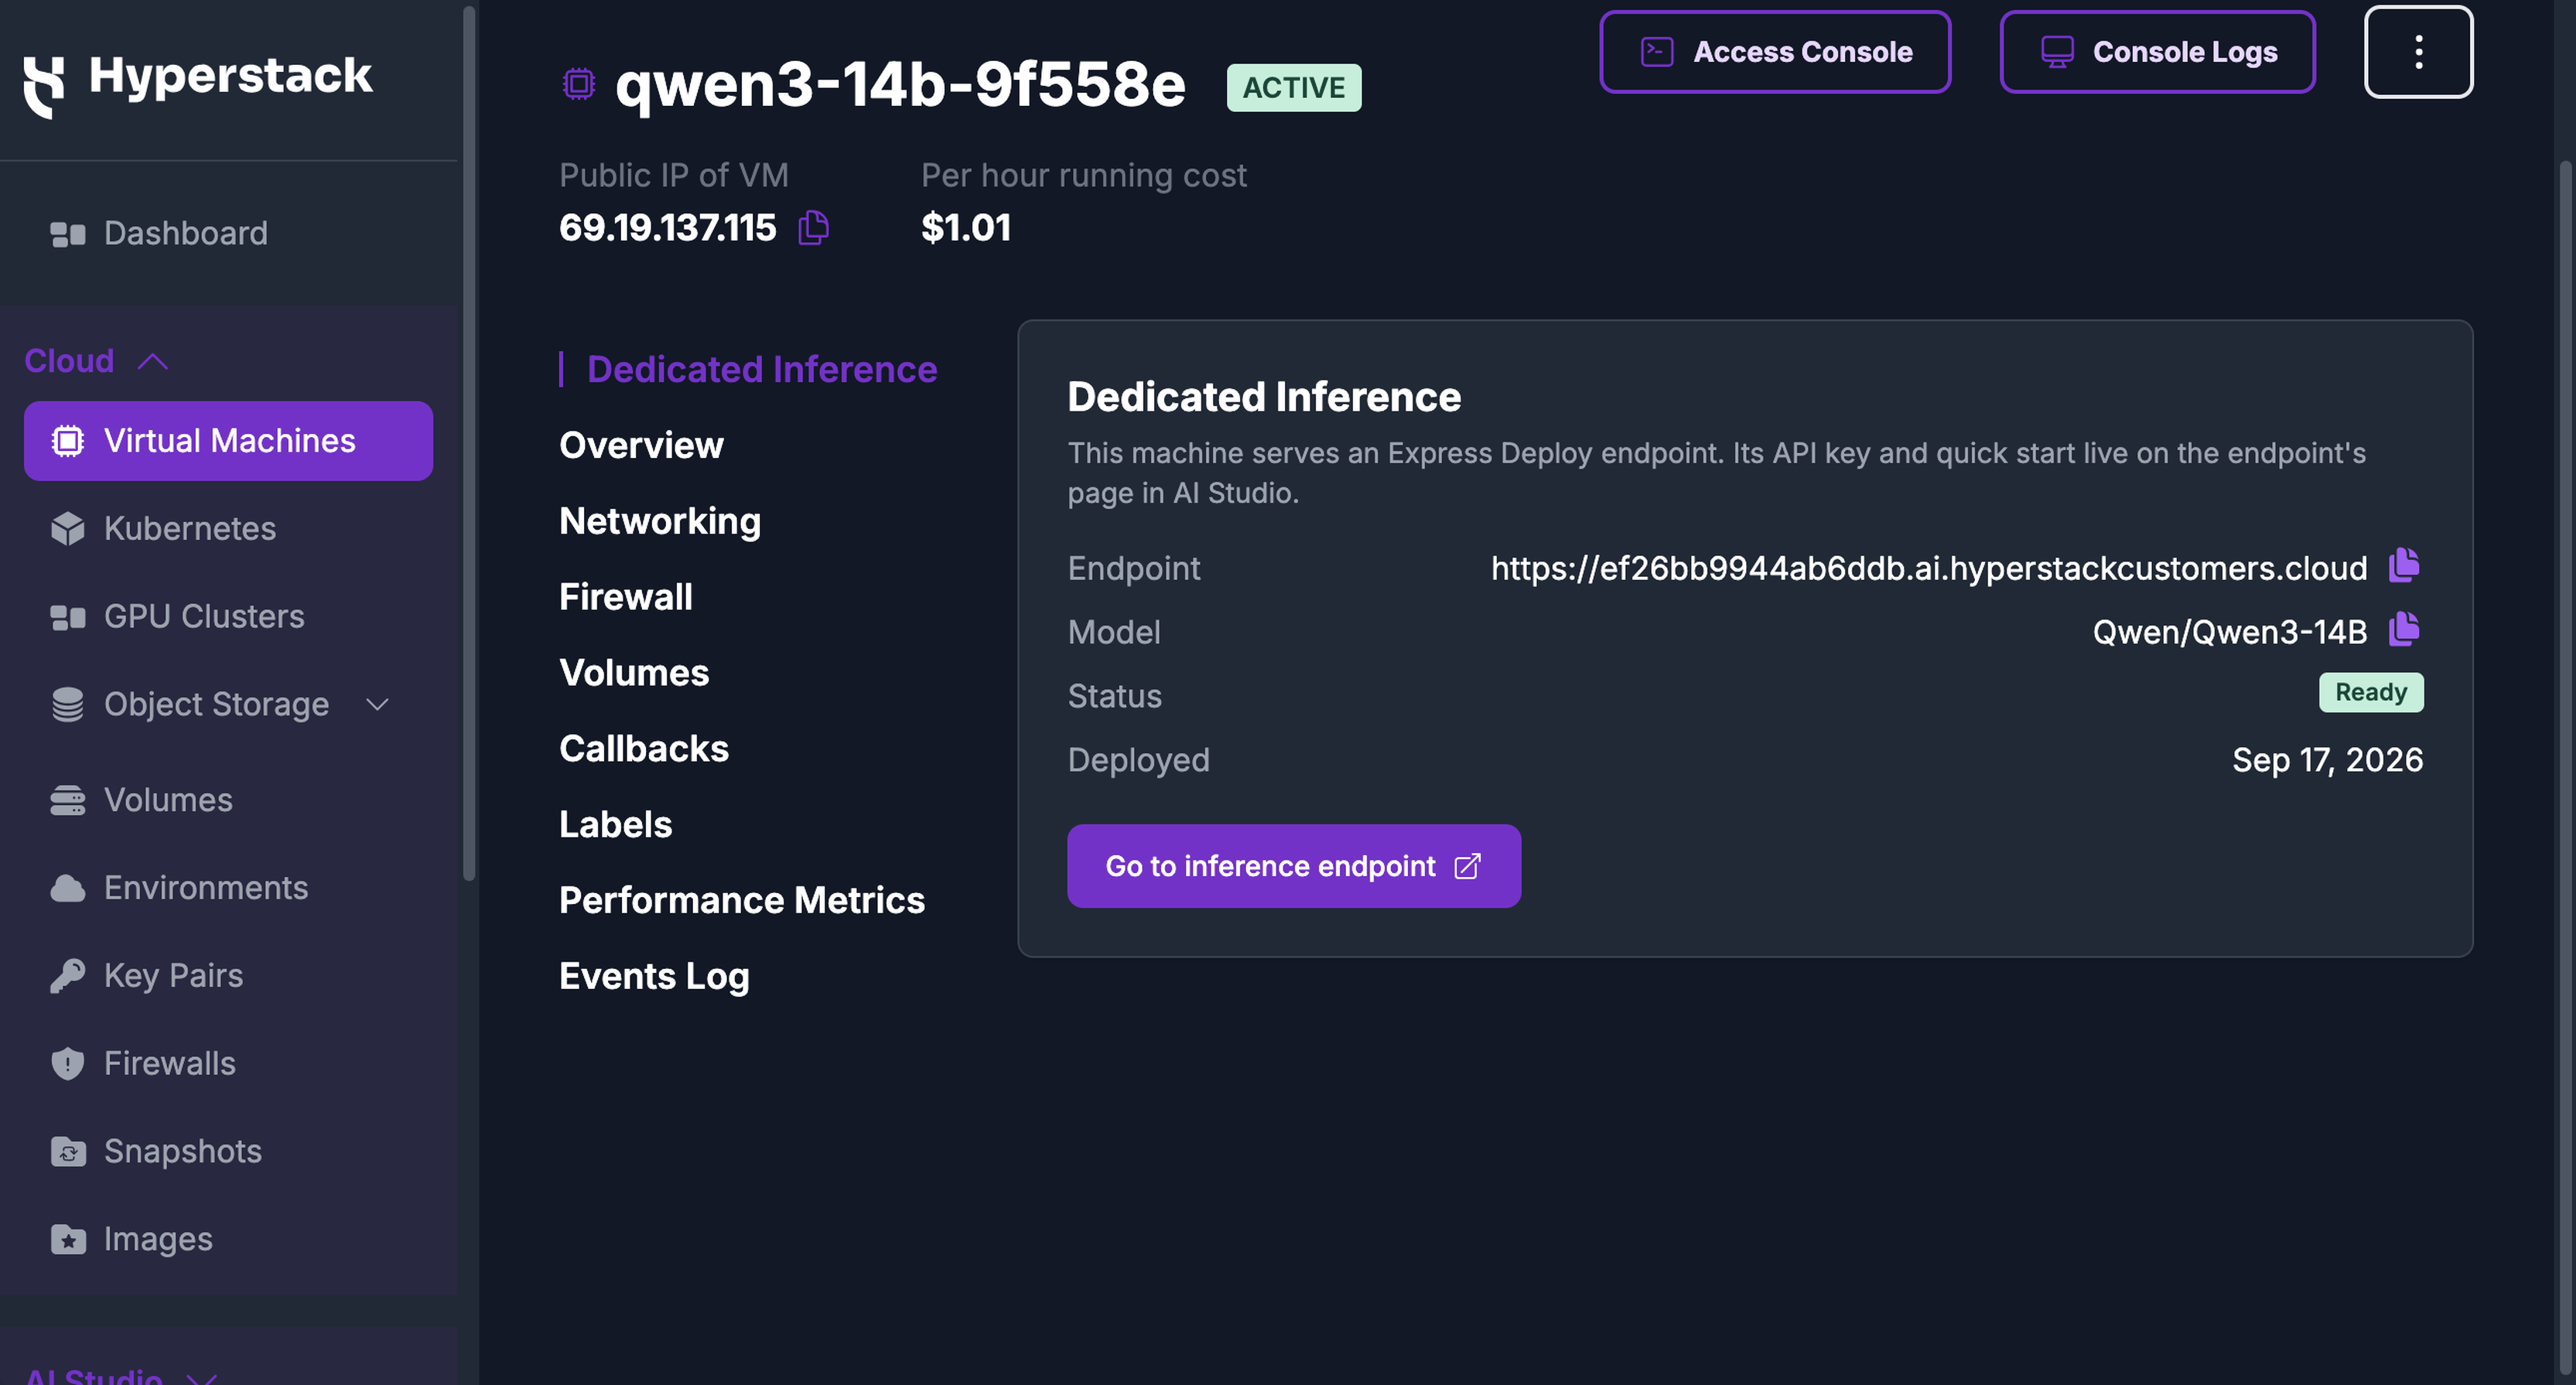Open Dashboard from the sidebar
Viewport: 2576px width, 1385px height.
[228, 234]
